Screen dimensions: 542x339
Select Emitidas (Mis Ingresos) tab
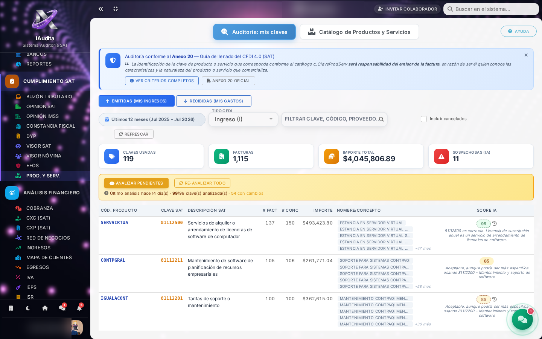(x=137, y=101)
